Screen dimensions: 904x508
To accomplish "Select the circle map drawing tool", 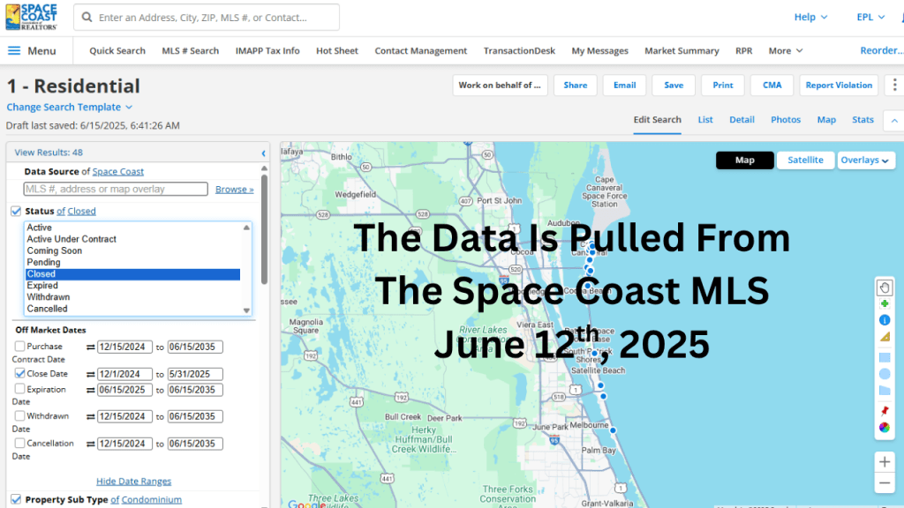I will point(885,374).
